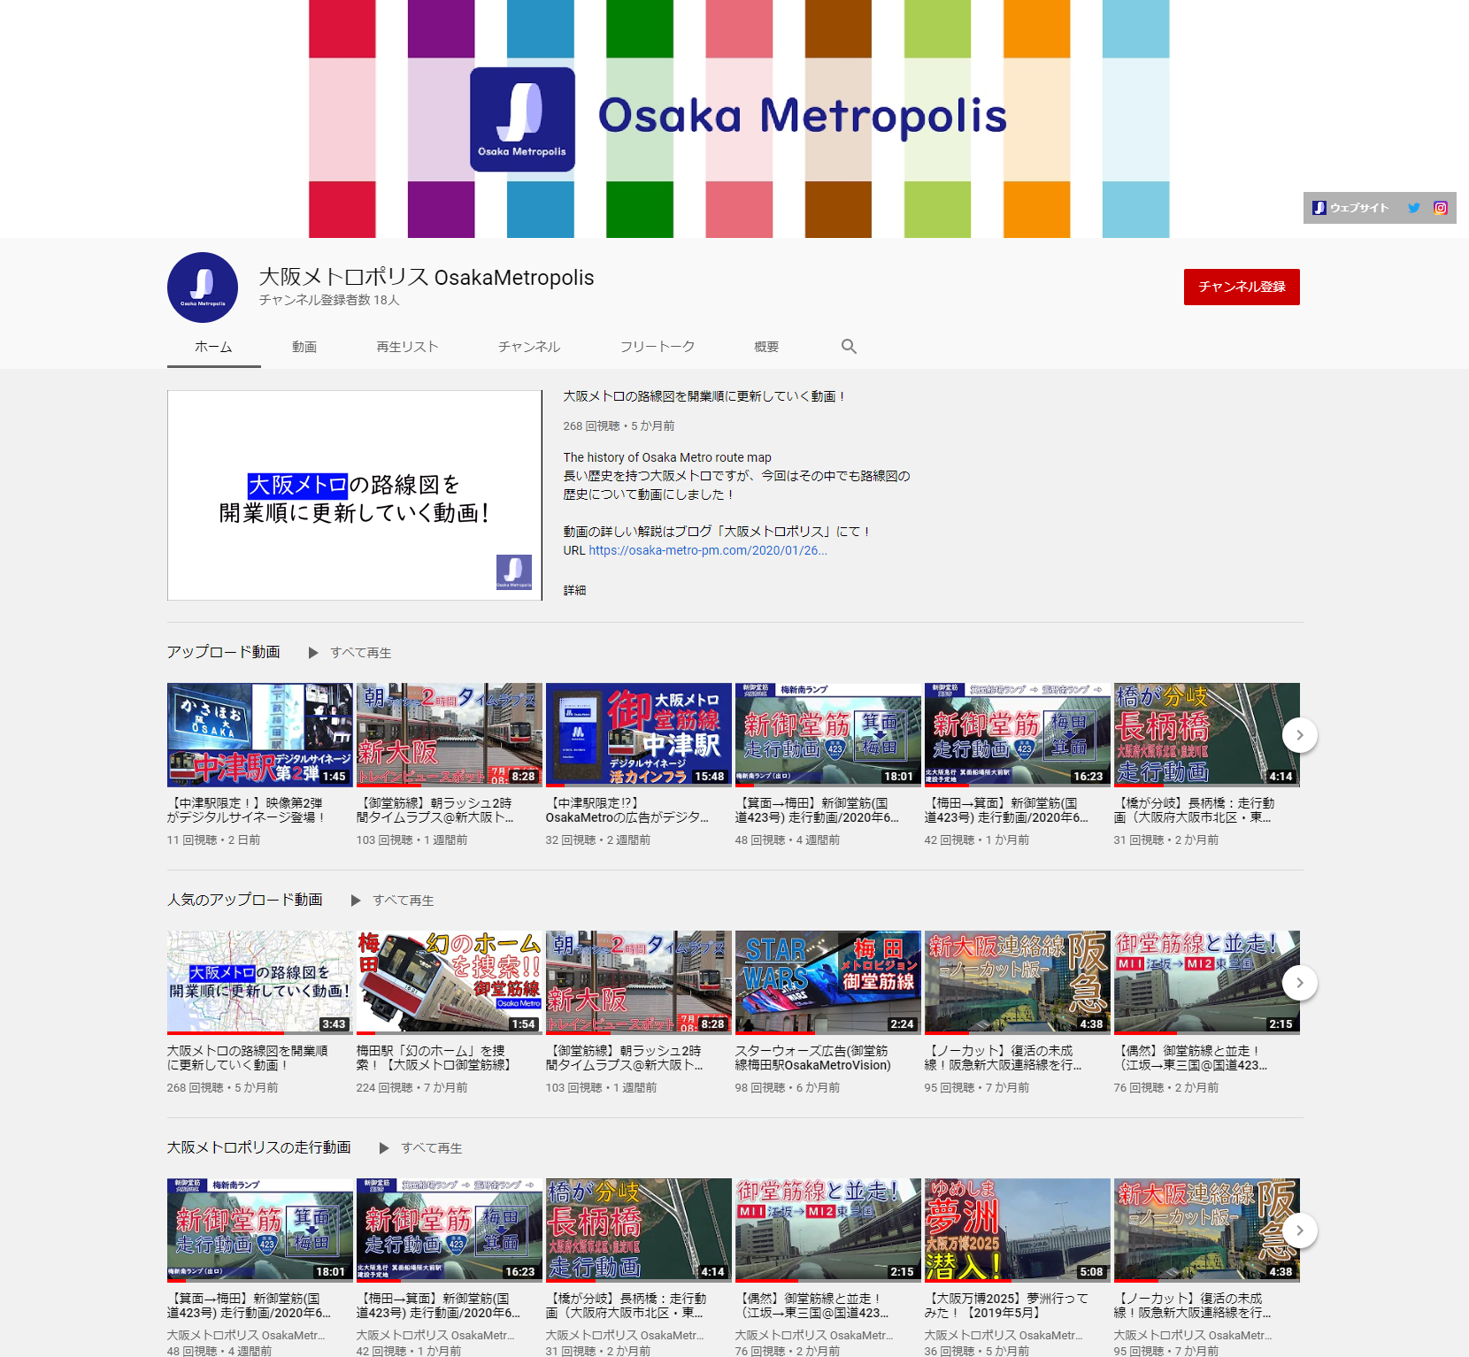Open the ウェブサイト banner link
This screenshot has width=1469, height=1357.
(1350, 208)
